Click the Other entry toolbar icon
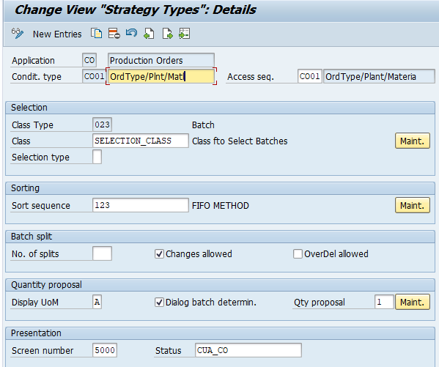 [185, 33]
